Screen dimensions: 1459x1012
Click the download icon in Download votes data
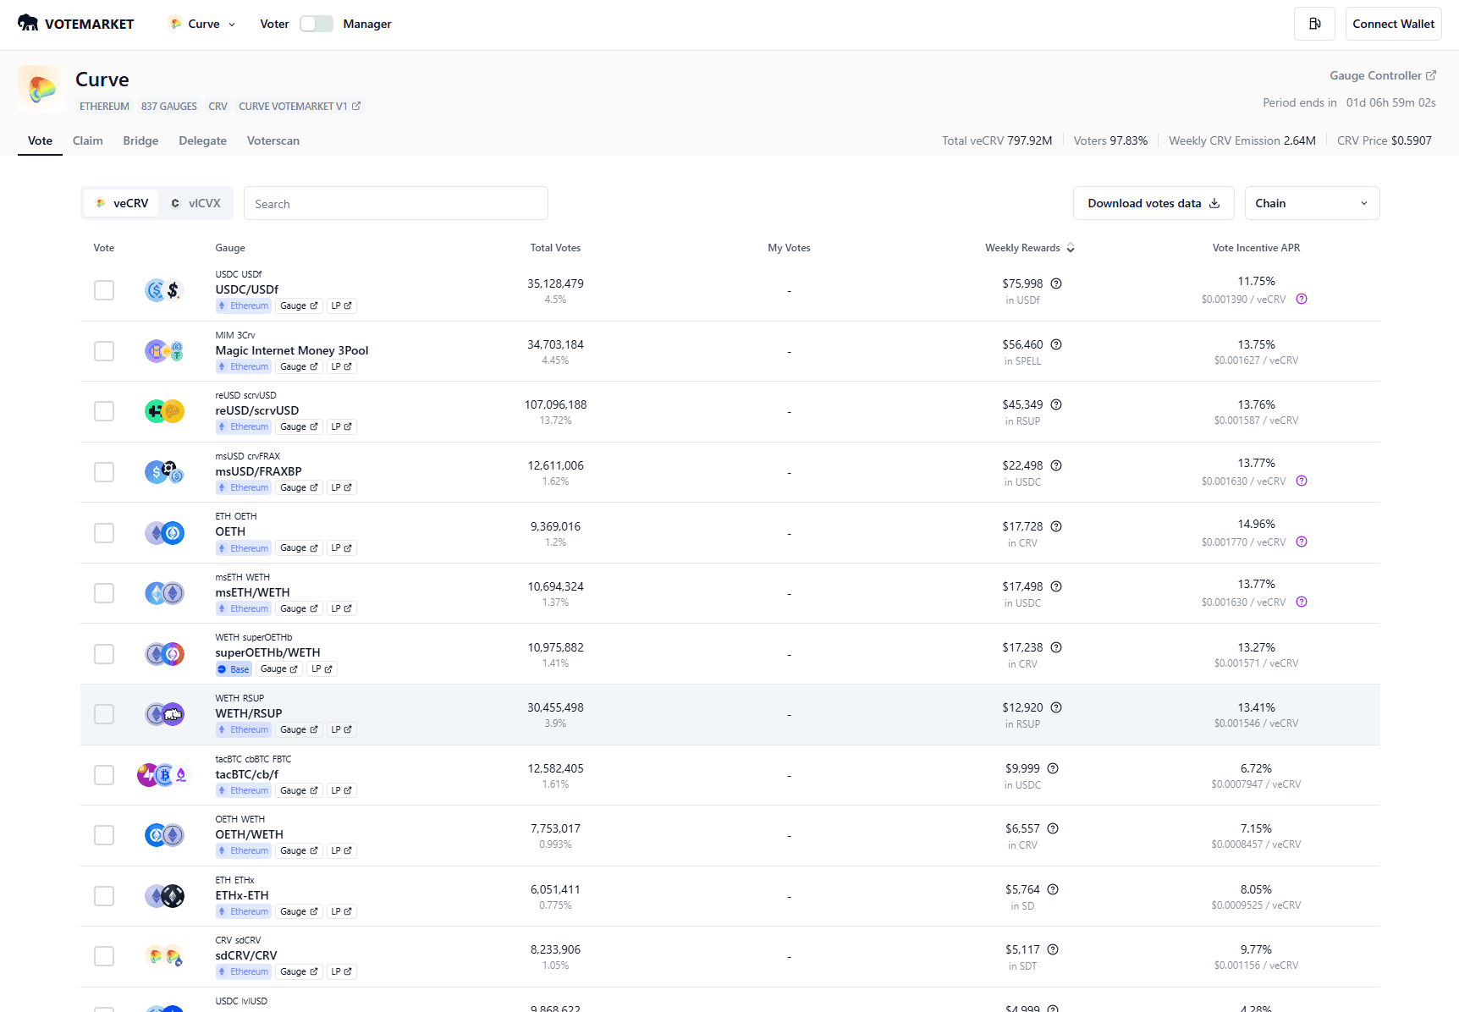pyautogui.click(x=1214, y=203)
